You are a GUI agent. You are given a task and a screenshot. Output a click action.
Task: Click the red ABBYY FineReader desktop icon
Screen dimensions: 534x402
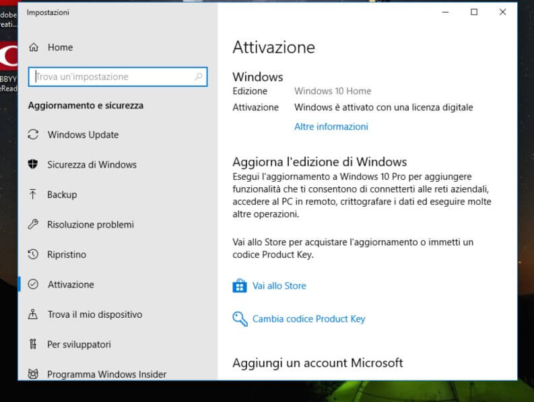9,55
